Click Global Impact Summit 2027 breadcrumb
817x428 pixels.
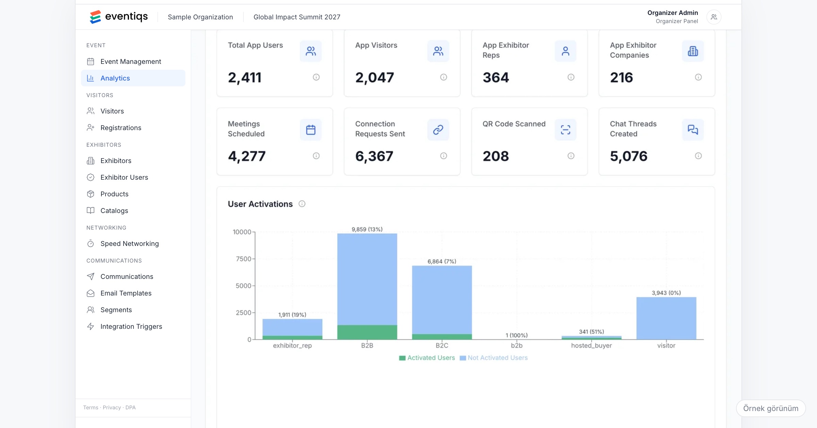point(297,17)
